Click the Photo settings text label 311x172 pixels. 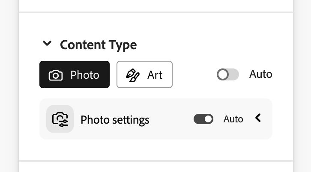[115, 119]
